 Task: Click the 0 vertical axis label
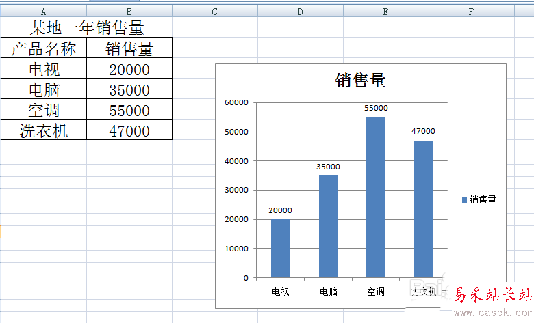tap(246, 278)
